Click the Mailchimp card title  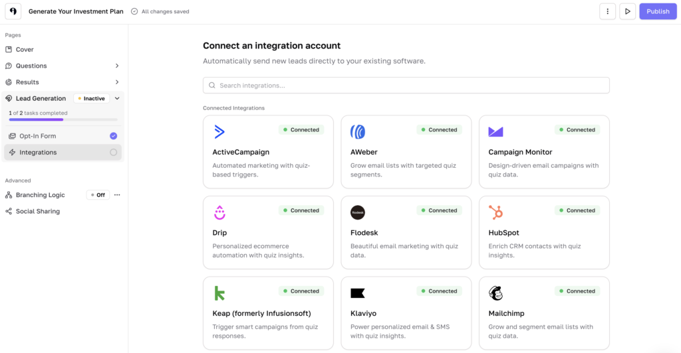click(x=506, y=313)
